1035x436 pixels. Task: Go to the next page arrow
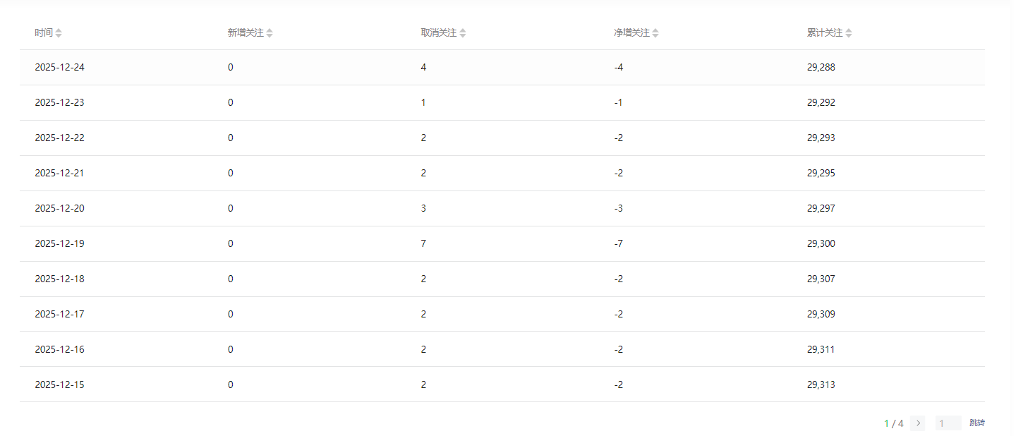pyautogui.click(x=917, y=423)
